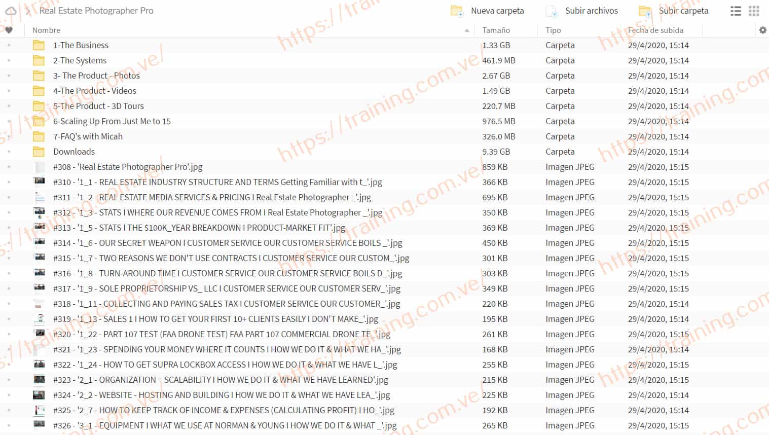Open 5-The Product - 3D Tours name
The width and height of the screenshot is (769, 435).
(98, 106)
